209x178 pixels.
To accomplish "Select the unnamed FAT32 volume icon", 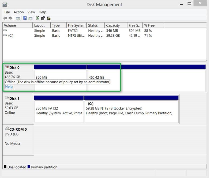I will click(x=5, y=30).
